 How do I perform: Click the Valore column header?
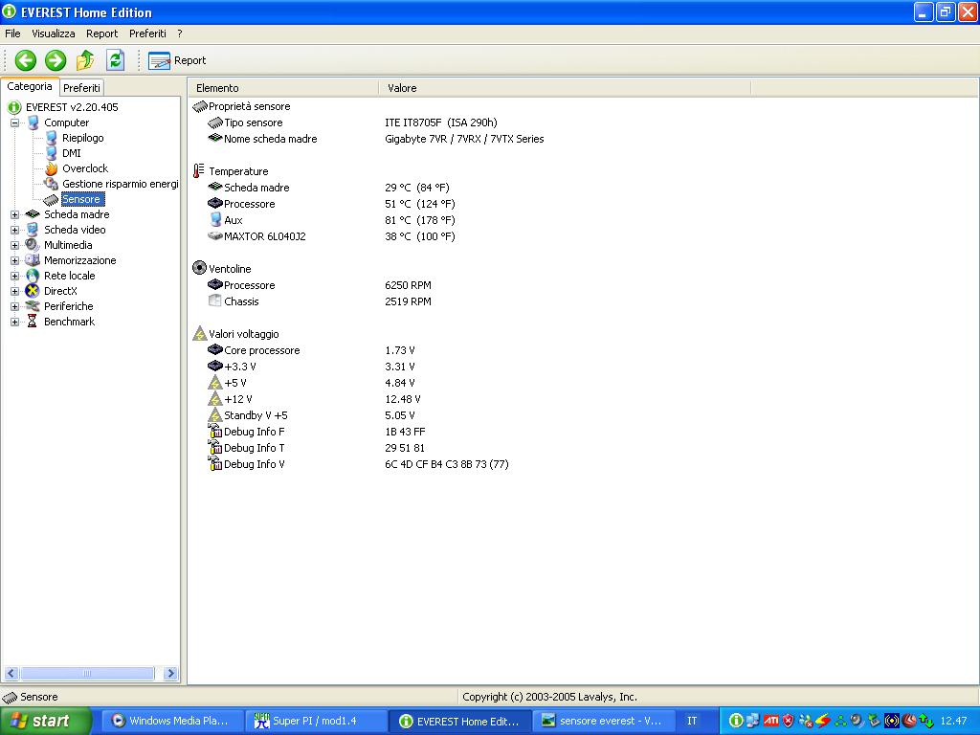tap(565, 88)
